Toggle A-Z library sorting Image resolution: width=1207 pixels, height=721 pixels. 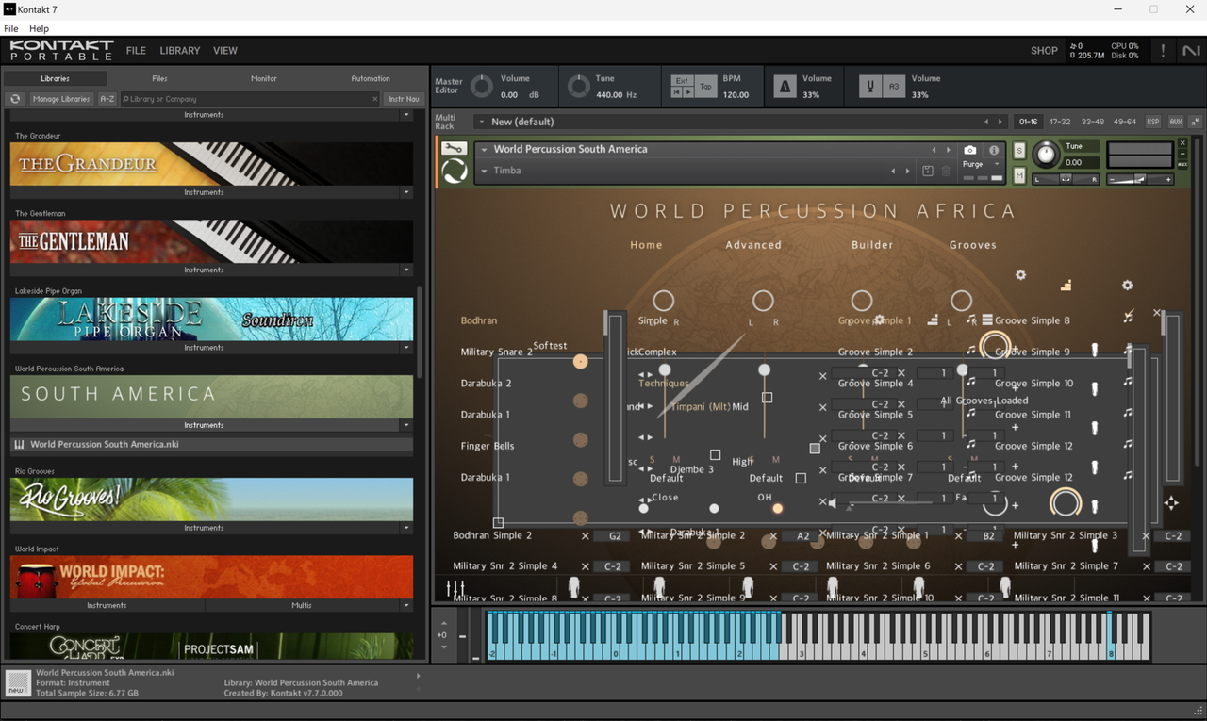(107, 99)
